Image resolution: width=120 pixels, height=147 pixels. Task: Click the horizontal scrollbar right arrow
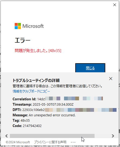pyautogui.click(x=113, y=136)
